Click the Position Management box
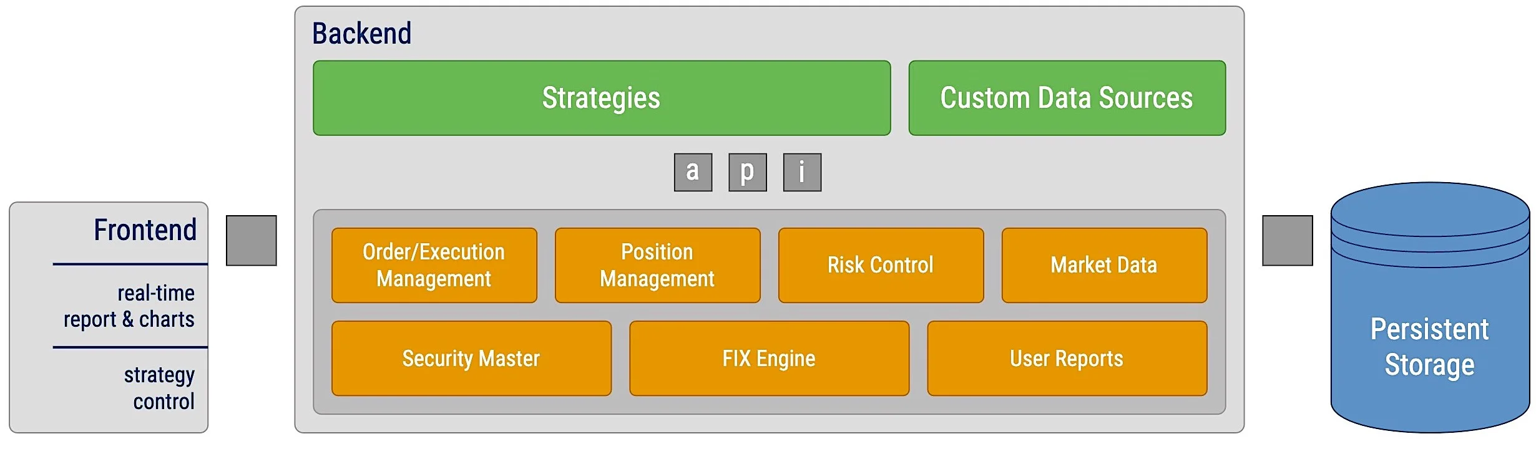The image size is (1536, 449). click(658, 266)
